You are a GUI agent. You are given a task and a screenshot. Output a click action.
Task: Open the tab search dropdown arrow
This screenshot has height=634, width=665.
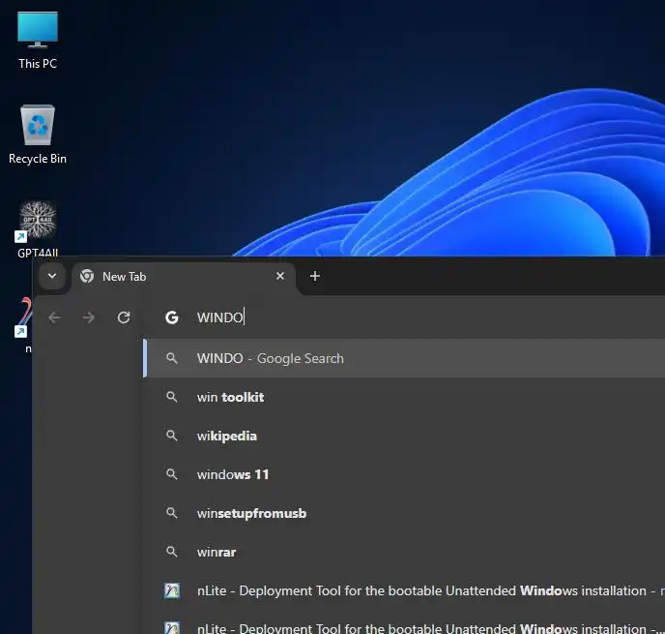52,276
